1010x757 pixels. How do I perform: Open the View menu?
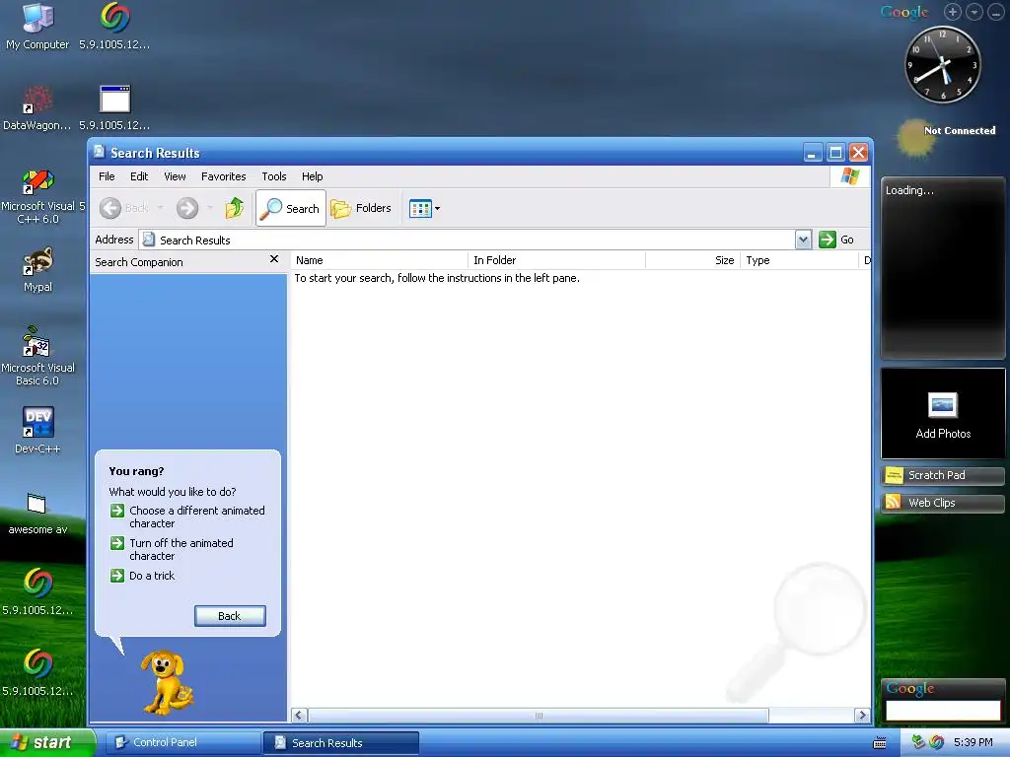point(175,176)
